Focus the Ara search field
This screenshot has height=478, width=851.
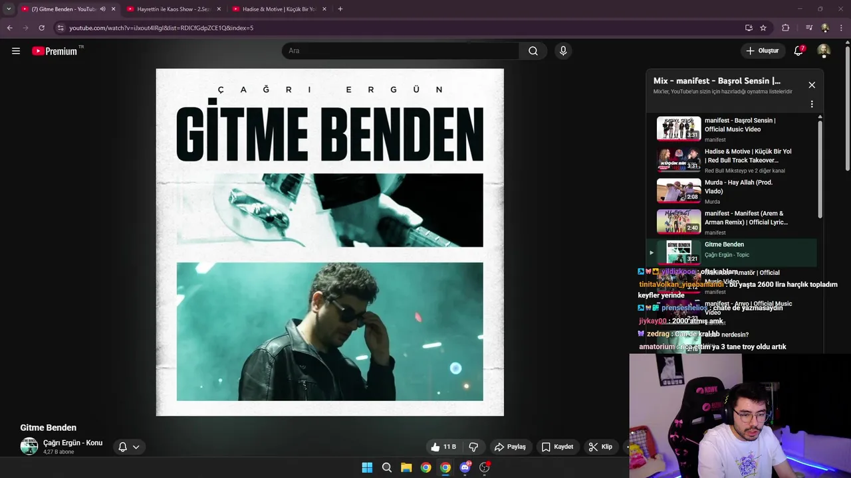401,50
